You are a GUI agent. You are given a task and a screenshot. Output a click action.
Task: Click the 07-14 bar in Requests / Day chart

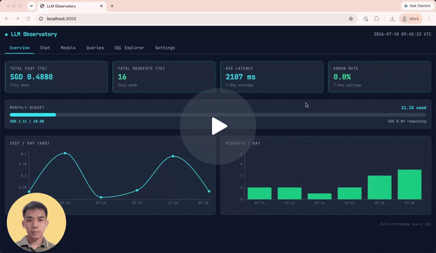pos(319,196)
